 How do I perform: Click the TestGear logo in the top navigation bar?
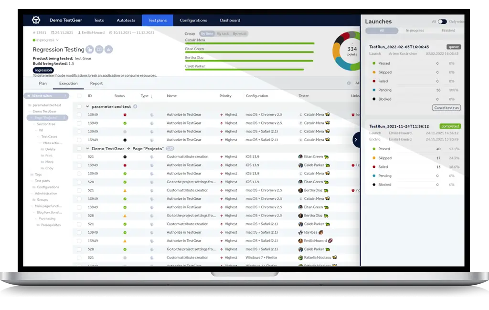pos(36,20)
